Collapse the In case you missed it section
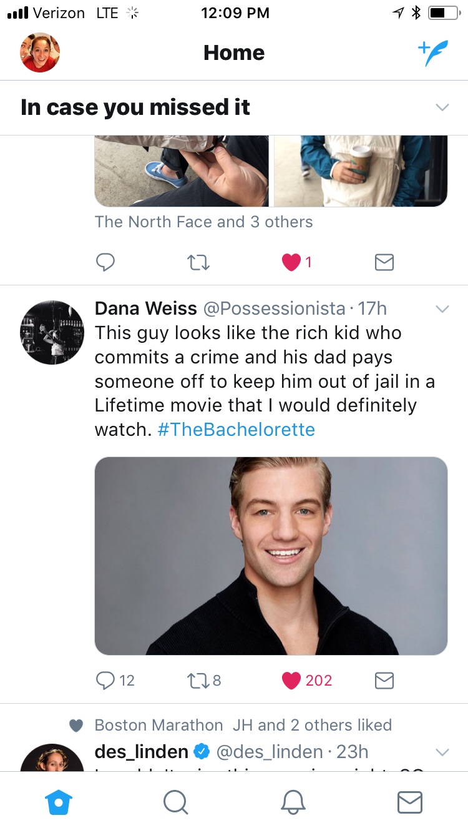Viewport: 468px width, 833px height. point(442,107)
